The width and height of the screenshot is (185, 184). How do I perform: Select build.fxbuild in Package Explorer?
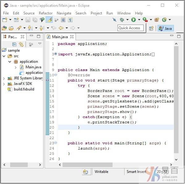(x=24, y=89)
